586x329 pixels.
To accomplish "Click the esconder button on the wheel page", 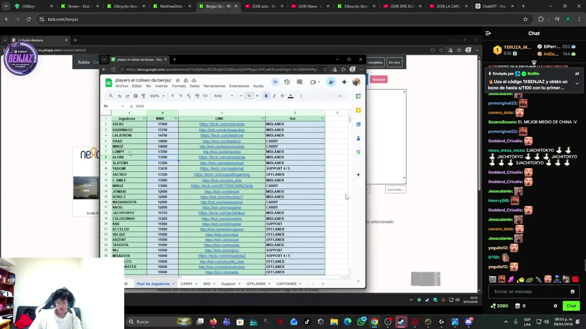I will tap(396, 190).
